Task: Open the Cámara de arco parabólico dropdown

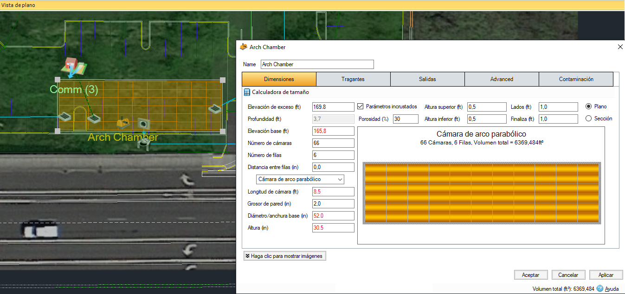Action: 300,179
